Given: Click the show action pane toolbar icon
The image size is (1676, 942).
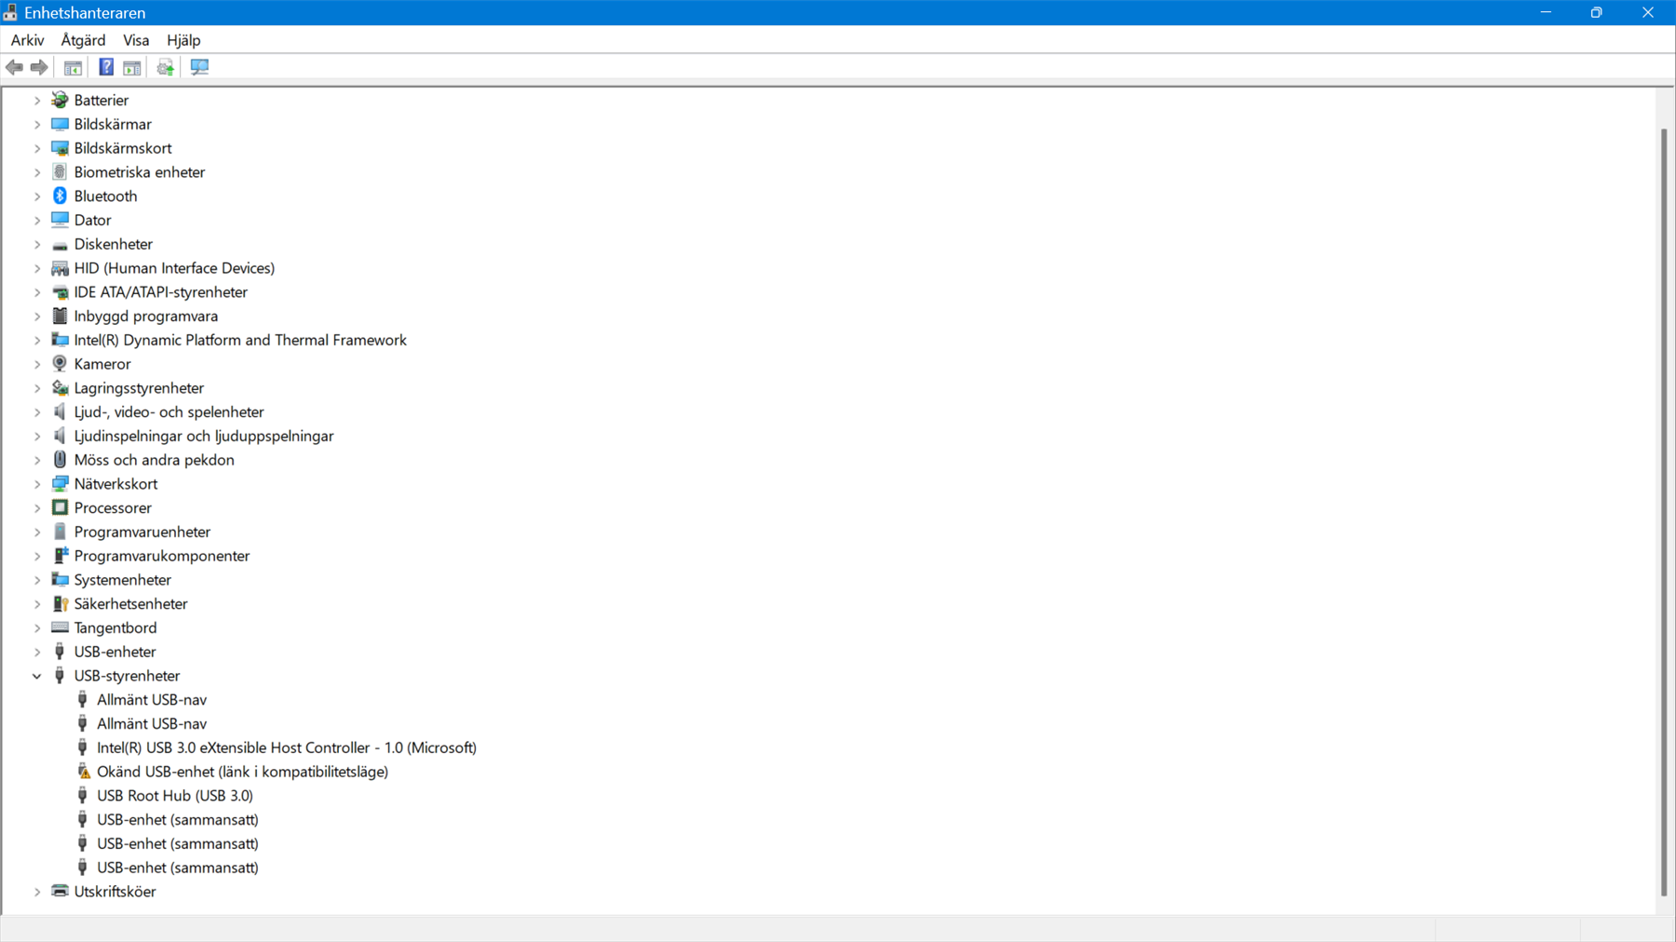Looking at the screenshot, I should pos(131,67).
